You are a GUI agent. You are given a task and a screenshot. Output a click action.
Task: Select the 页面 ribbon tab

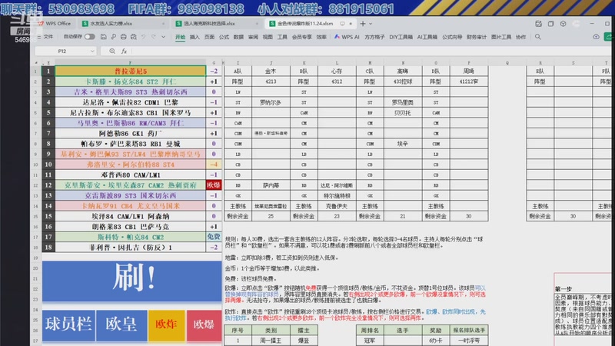coord(209,37)
